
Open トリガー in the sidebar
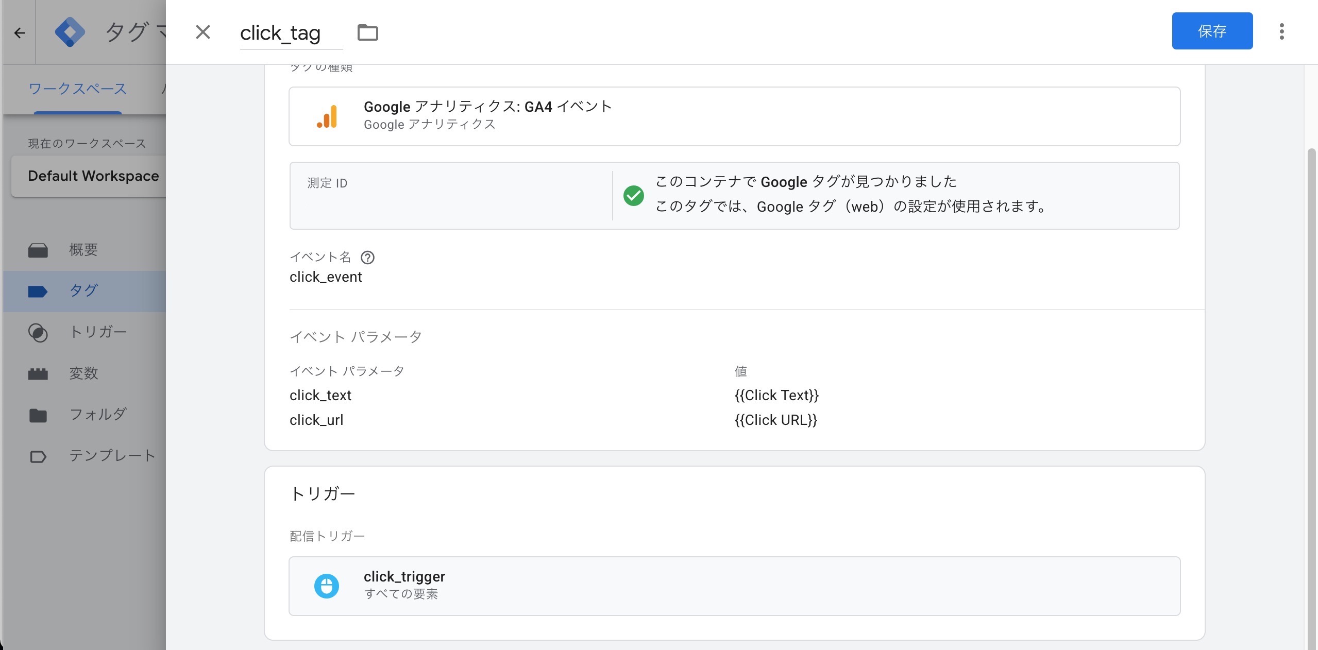pyautogui.click(x=98, y=332)
